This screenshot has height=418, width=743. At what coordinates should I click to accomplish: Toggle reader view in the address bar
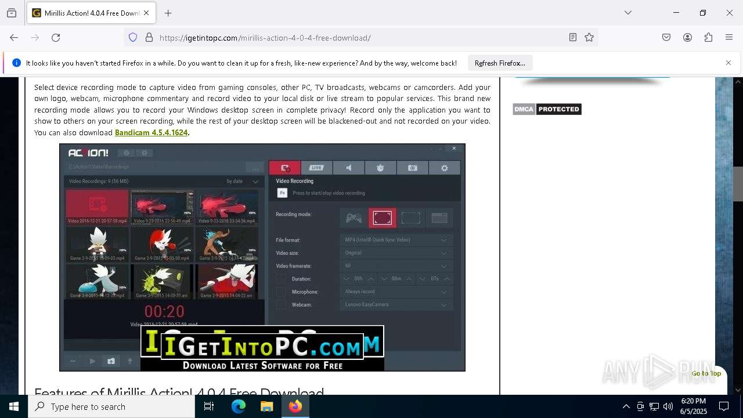573,38
